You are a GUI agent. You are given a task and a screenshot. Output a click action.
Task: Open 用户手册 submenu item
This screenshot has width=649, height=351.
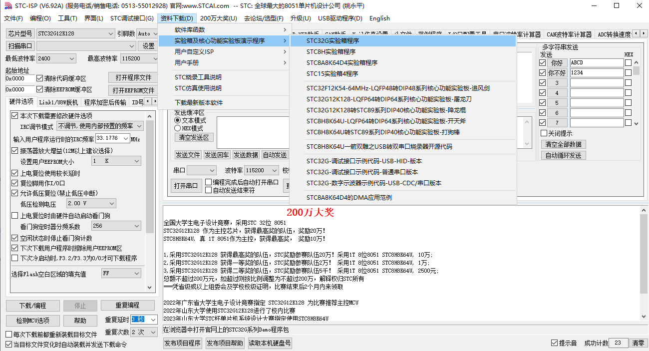[224, 63]
